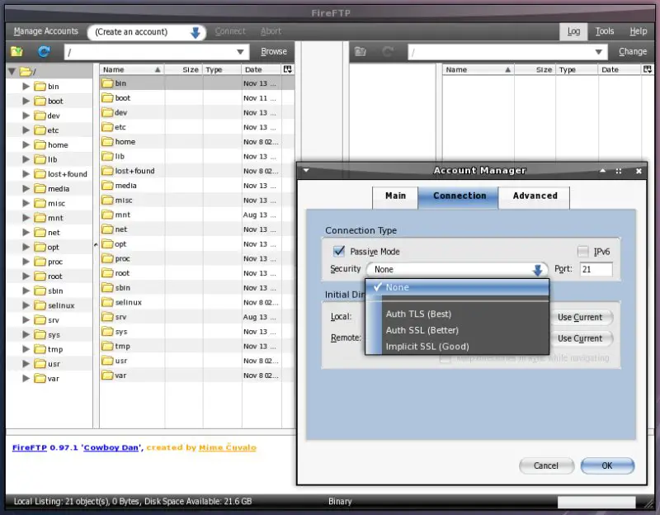Toggle the Log button
The image size is (660, 515).
coord(573,31)
